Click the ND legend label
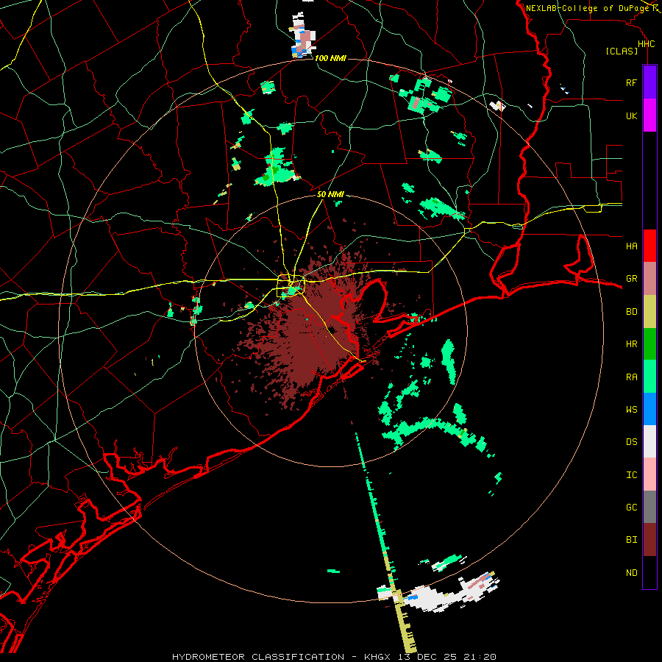This screenshot has width=662, height=662. tap(631, 572)
